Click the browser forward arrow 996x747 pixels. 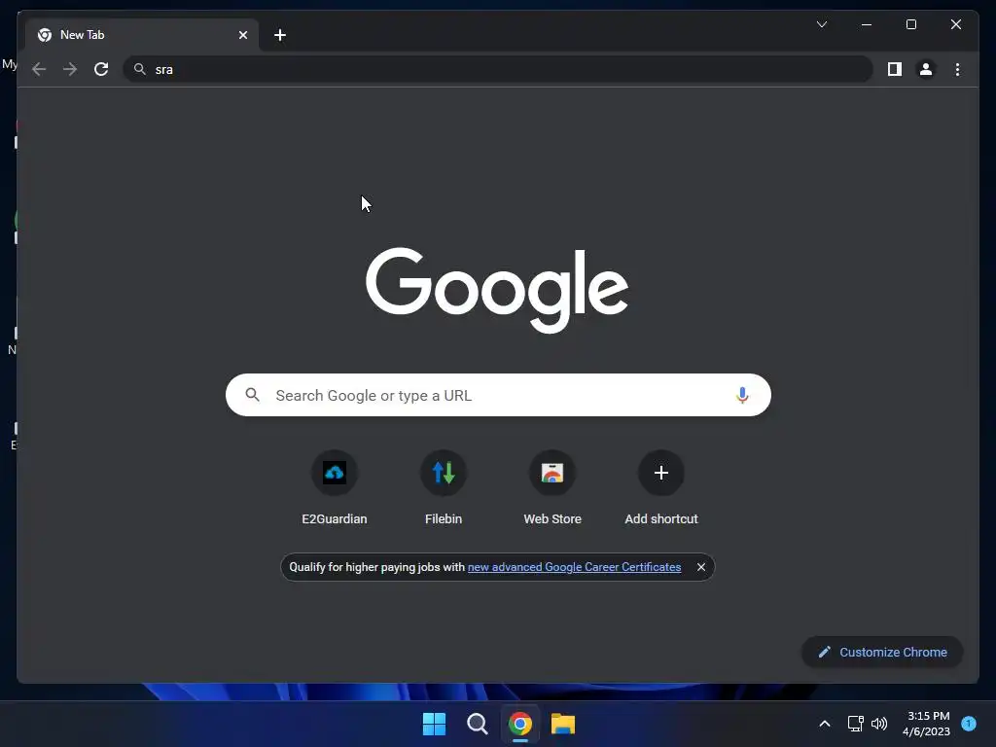(x=70, y=69)
